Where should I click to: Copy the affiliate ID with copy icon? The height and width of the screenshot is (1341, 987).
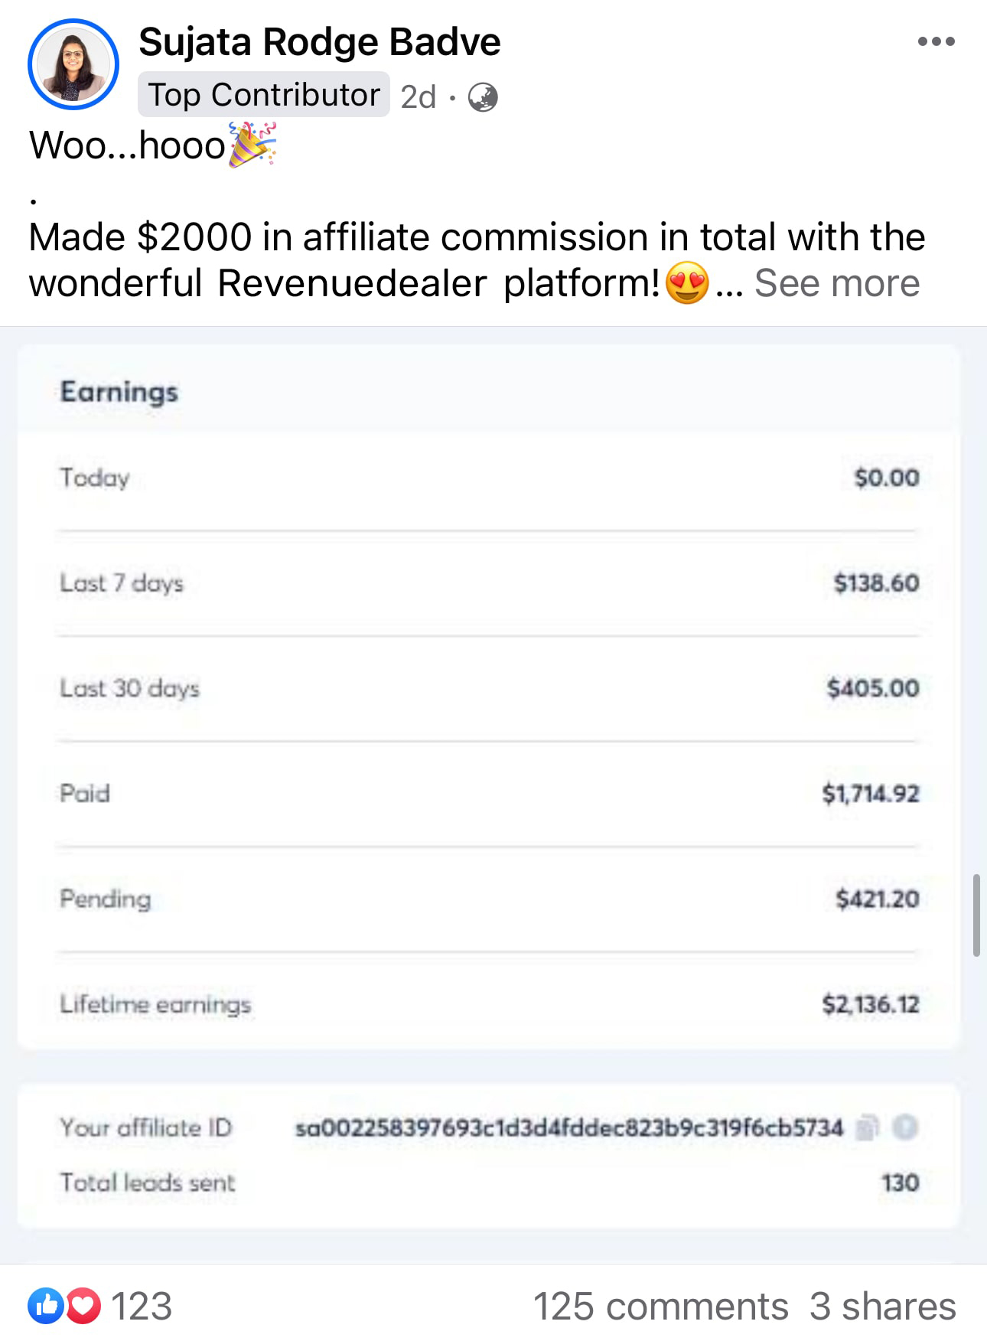pyautogui.click(x=866, y=1127)
